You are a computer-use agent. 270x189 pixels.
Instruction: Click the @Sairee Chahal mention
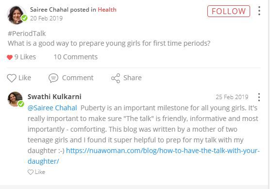click(x=52, y=108)
